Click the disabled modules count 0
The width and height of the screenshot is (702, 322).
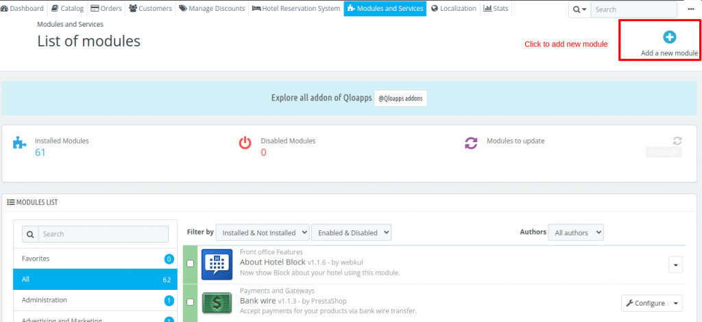(x=263, y=152)
